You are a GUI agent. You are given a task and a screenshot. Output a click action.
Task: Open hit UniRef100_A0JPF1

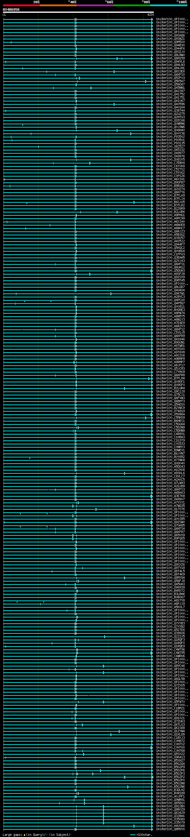coord(170,796)
